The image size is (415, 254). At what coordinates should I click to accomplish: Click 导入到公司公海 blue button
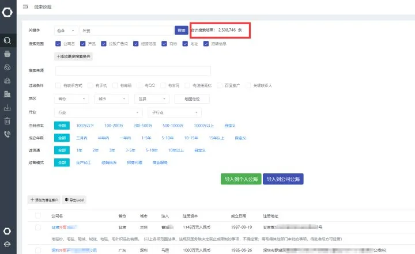pyautogui.click(x=283, y=179)
